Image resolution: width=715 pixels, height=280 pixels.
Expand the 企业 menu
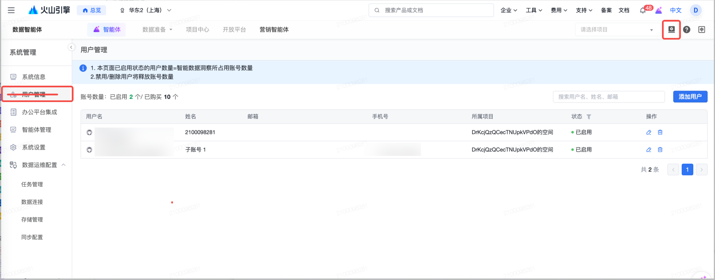point(509,10)
